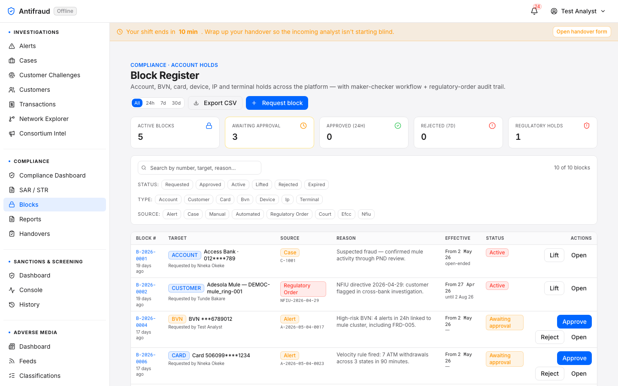Select the 30d time range toggle
The height and width of the screenshot is (386, 618).
tap(176, 103)
